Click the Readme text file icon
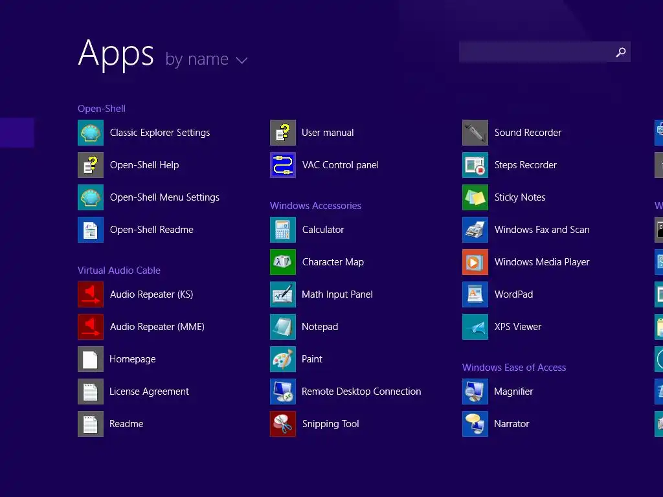The image size is (663, 497). (x=91, y=424)
